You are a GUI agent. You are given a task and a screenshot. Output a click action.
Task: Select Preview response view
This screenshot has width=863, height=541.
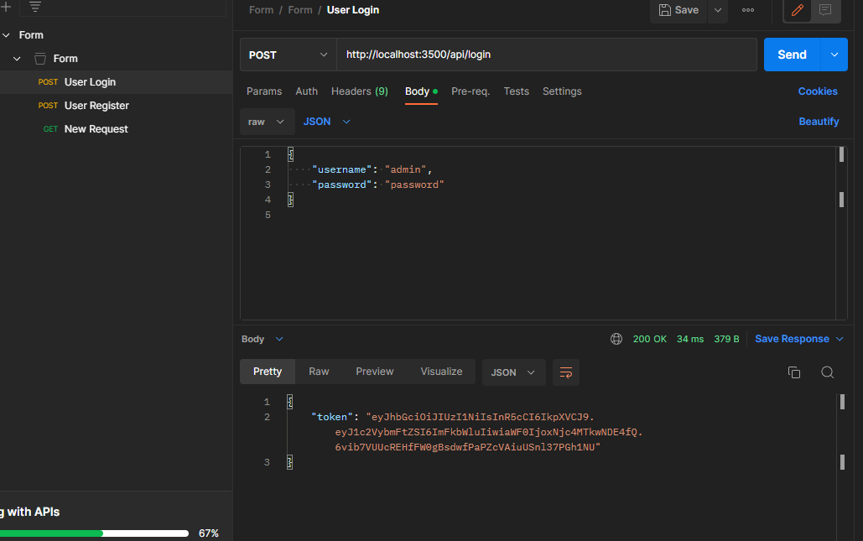pos(375,372)
